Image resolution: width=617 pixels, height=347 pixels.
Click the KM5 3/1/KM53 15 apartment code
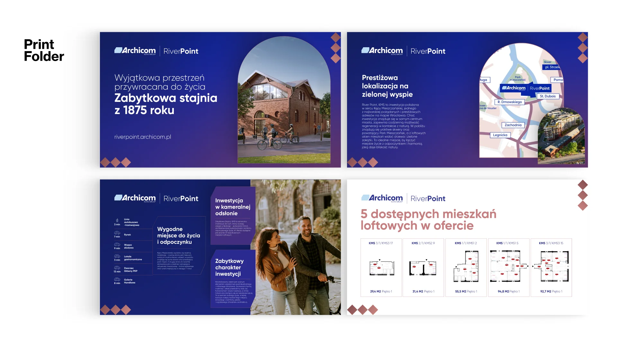pyautogui.click(x=551, y=243)
